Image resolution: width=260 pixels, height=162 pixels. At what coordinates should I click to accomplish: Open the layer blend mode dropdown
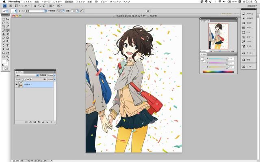coord(27,75)
